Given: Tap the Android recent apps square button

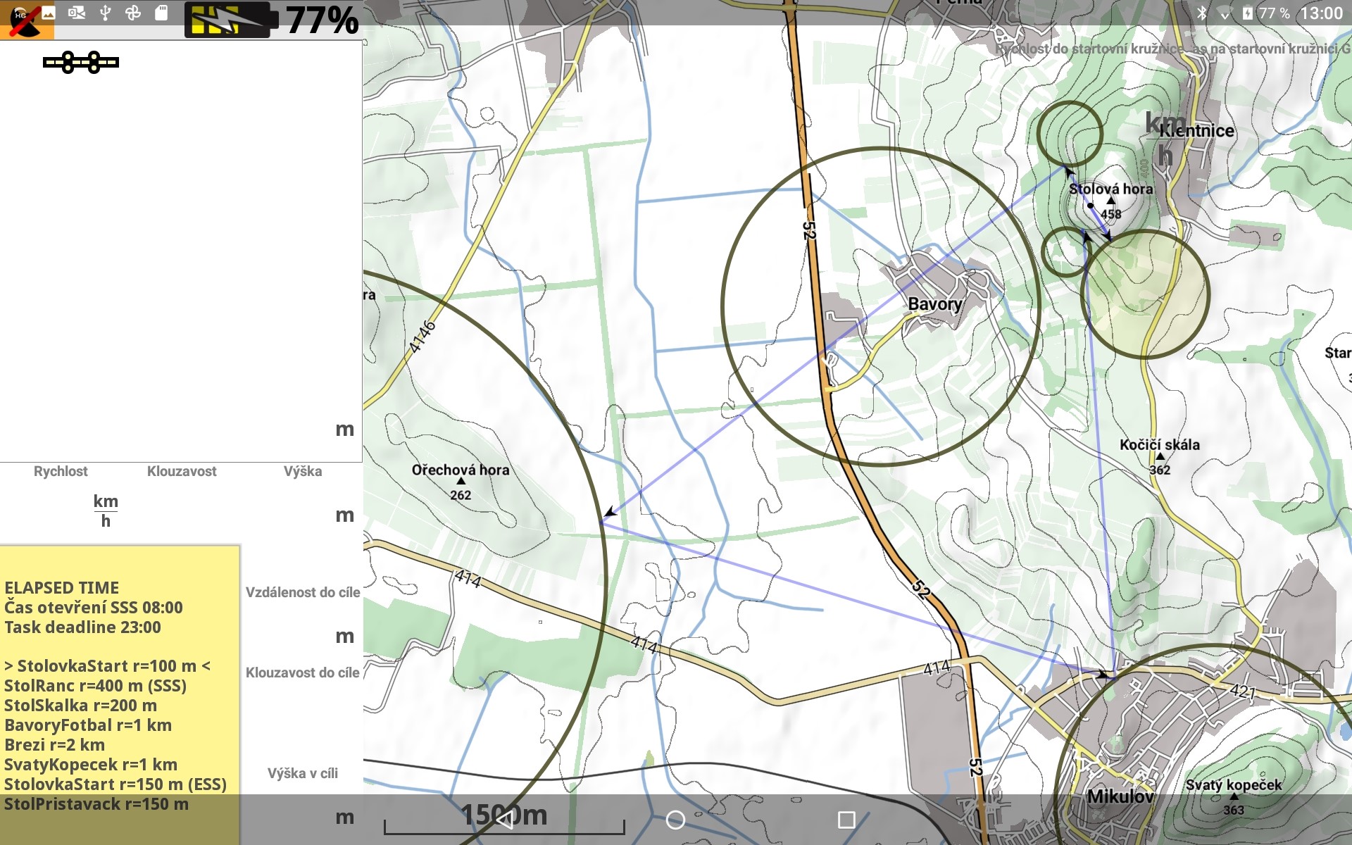Looking at the screenshot, I should (846, 820).
